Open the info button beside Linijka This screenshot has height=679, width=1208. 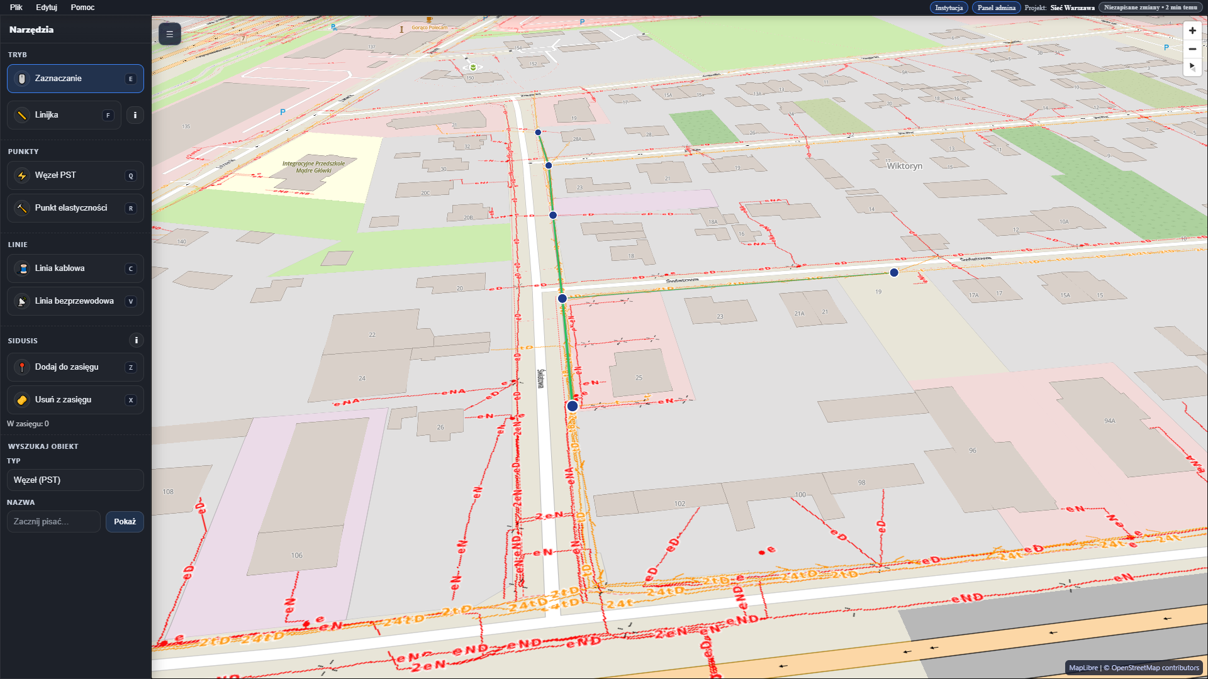coord(135,115)
